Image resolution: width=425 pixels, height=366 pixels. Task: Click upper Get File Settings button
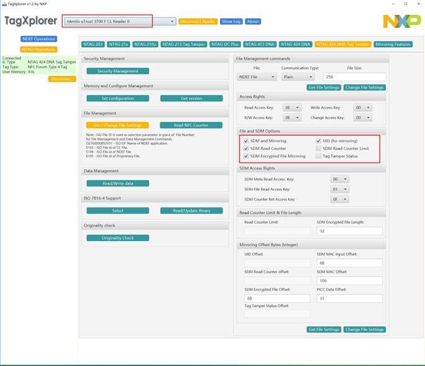coord(324,88)
